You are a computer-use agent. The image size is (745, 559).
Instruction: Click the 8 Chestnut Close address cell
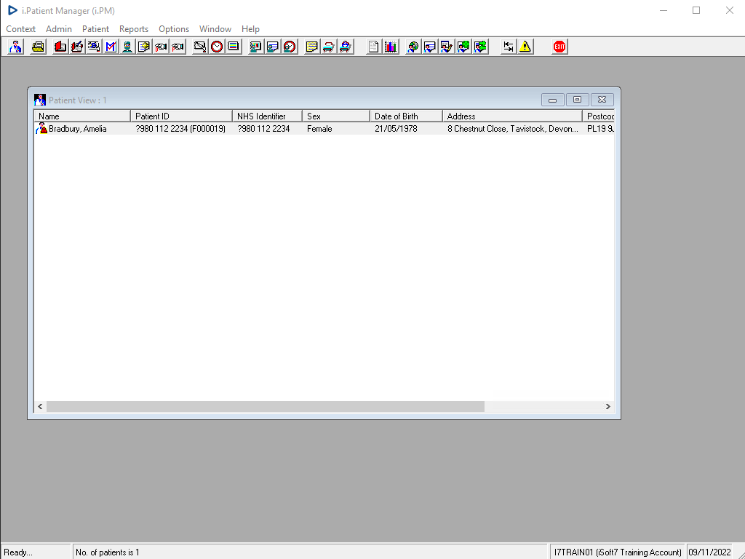(513, 129)
